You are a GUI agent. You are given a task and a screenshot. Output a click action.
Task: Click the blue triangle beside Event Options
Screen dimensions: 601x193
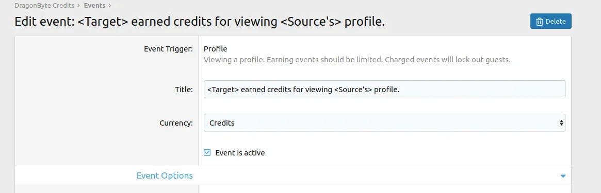coord(563,176)
